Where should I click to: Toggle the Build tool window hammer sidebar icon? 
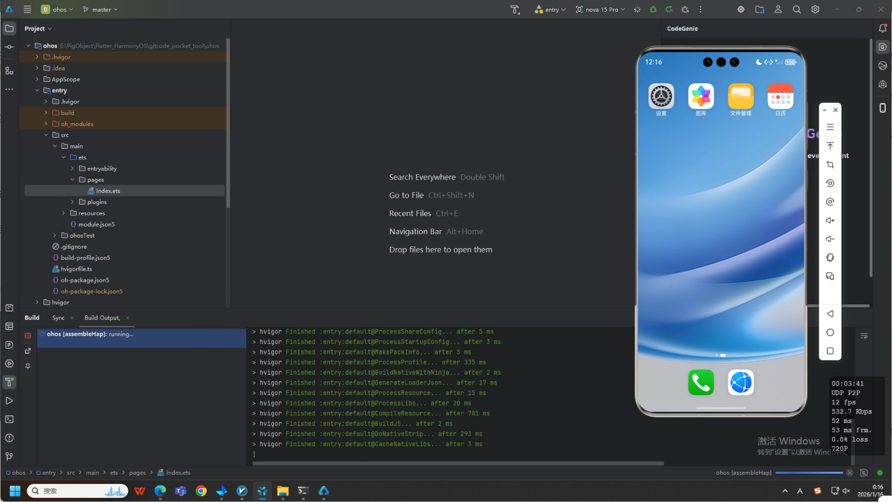click(x=9, y=382)
